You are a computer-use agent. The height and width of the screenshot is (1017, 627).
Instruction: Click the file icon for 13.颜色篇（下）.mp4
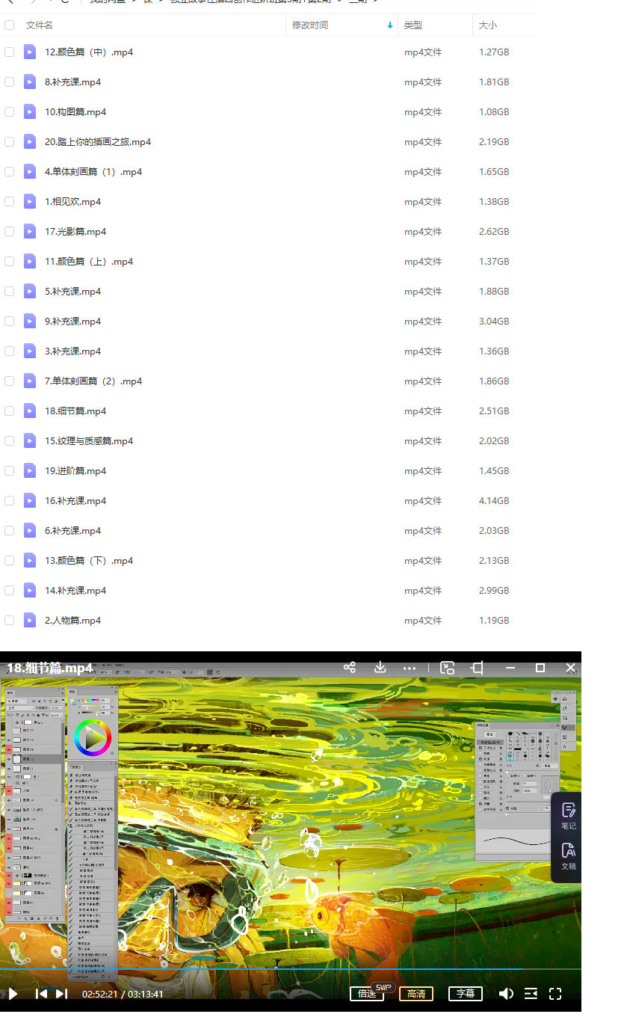[30, 561]
